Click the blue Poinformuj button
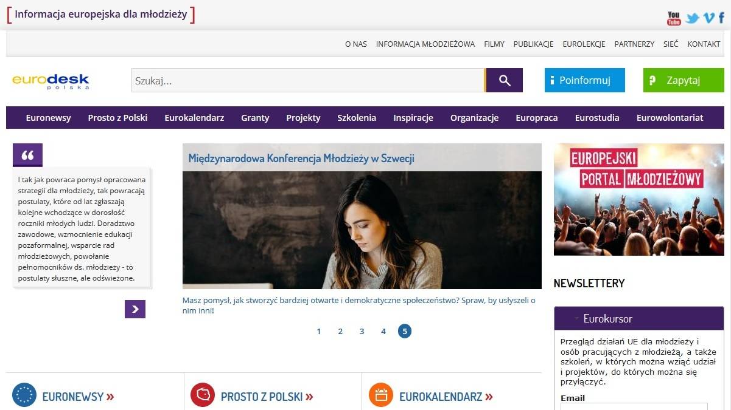 584,80
